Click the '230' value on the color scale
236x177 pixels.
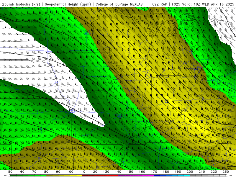tap(226, 172)
